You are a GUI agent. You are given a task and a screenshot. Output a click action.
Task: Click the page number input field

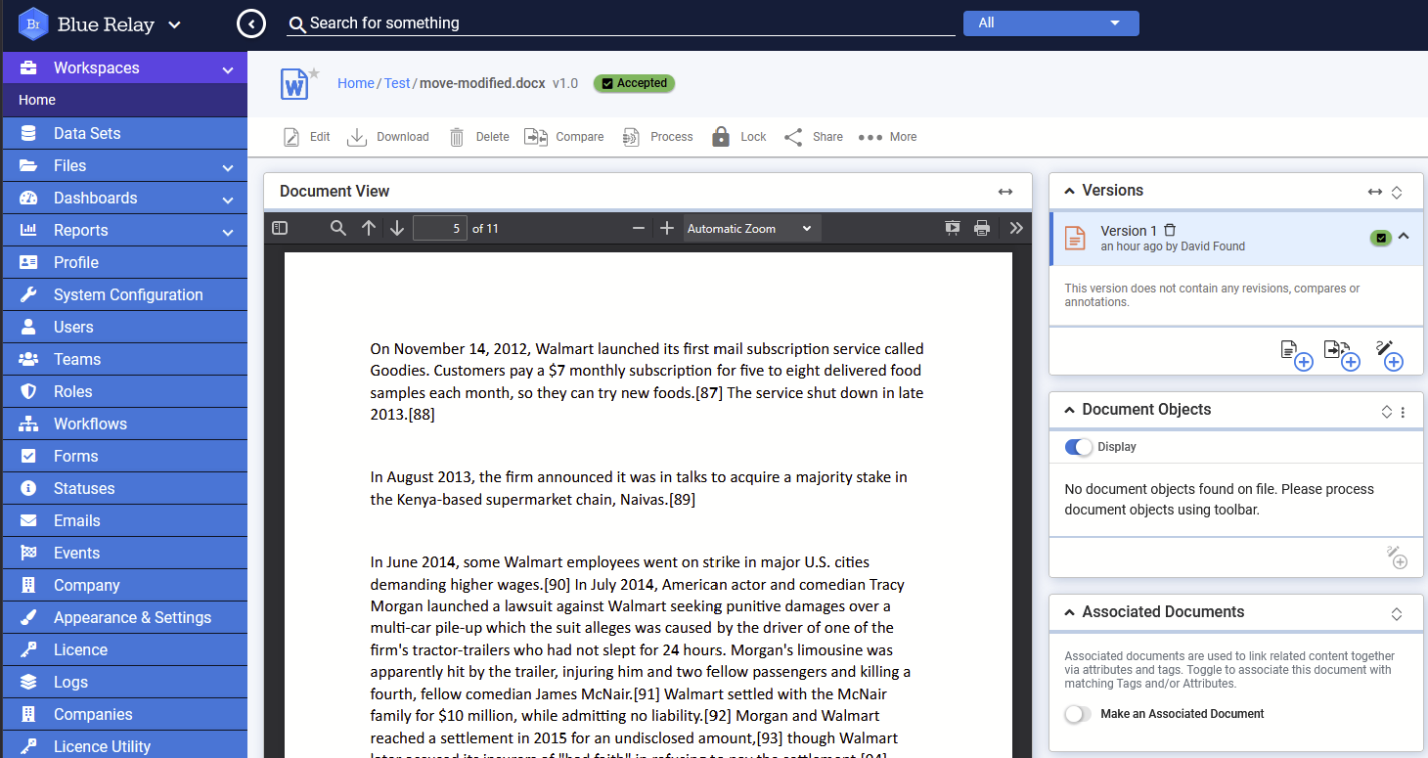(x=440, y=228)
